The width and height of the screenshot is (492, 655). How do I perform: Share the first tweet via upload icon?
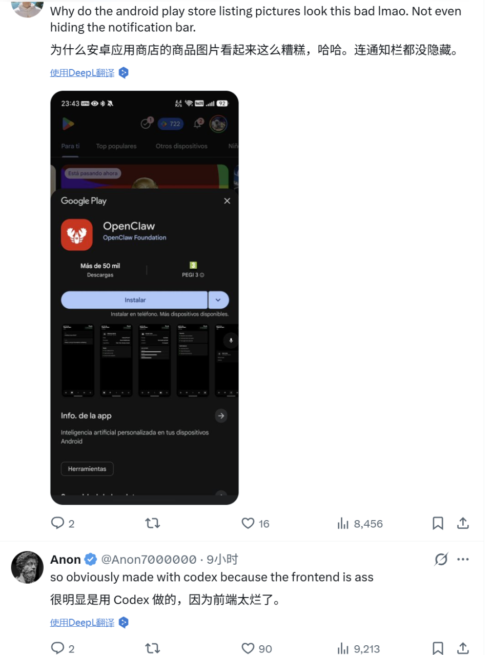coord(463,523)
